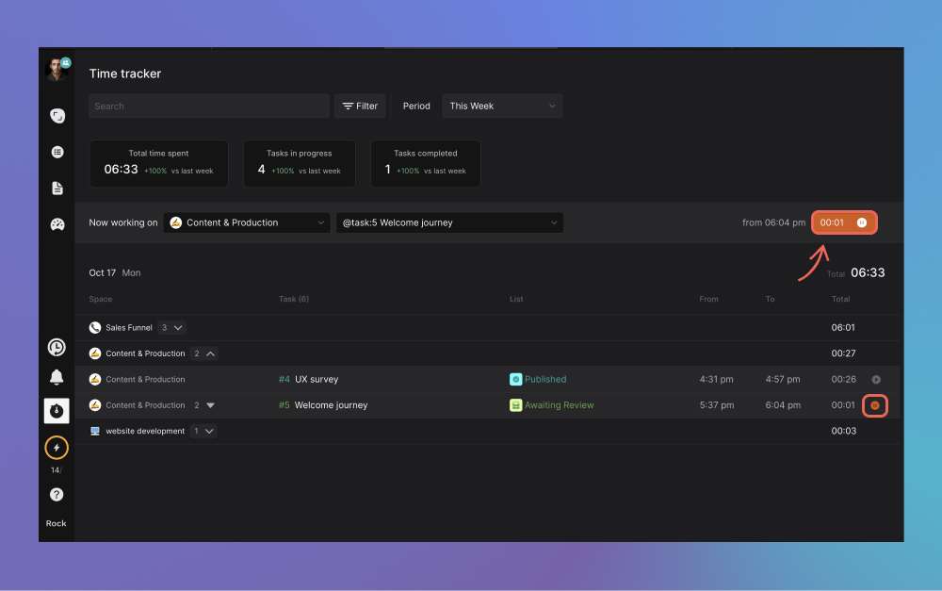This screenshot has height=591, width=942.
Task: Open the Welcome journey task link
Action: coord(331,405)
